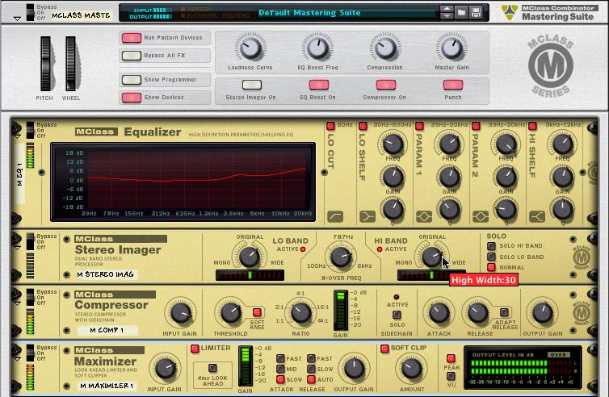609x397 pixels.
Task: Toggle EQ Boost On button
Action: click(319, 85)
